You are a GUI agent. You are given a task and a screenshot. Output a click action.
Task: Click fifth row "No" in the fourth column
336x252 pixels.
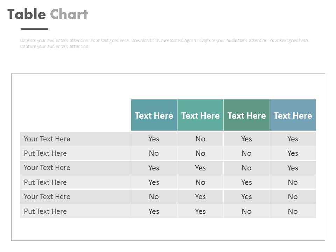click(x=293, y=196)
